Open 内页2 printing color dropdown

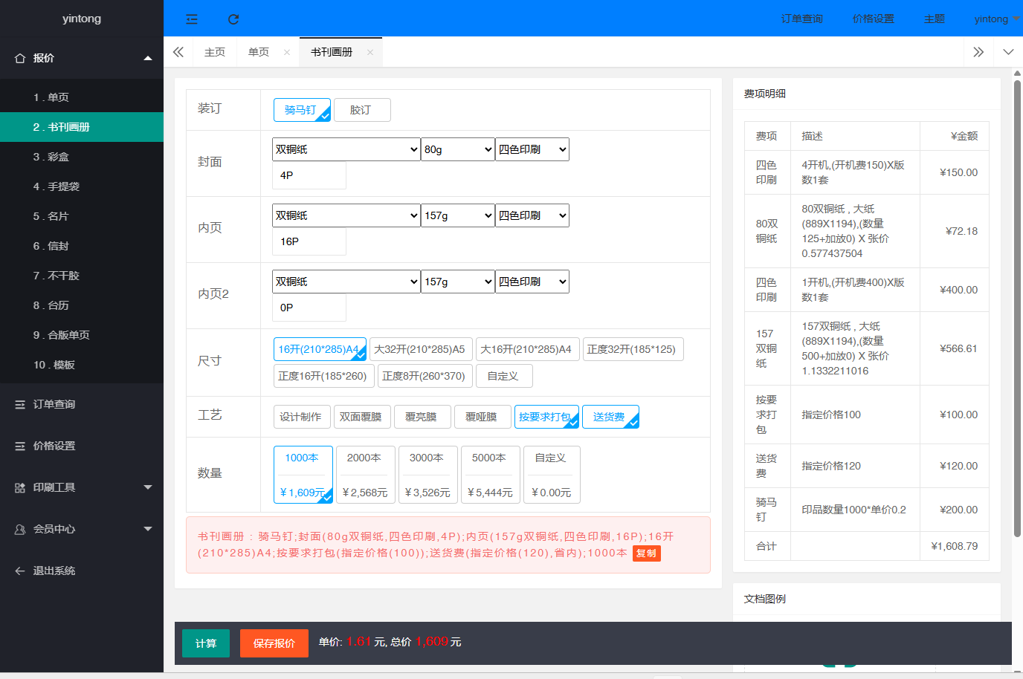(532, 282)
